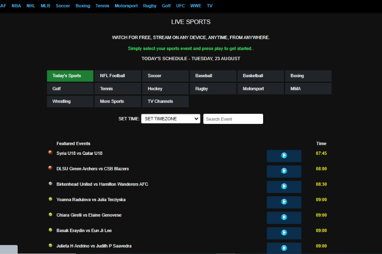
Task: Play the Basak Eraydin vs Eun Ji Lee stream
Action: (284, 233)
